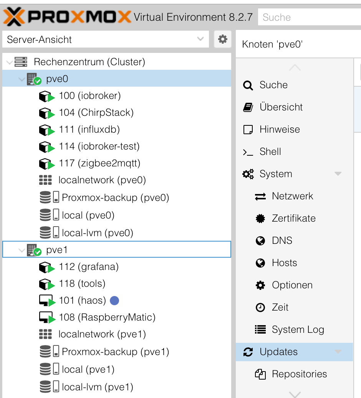Image resolution: width=361 pixels, height=398 pixels.
Task: Click the container icon for 111 (influxdb)
Action: tap(47, 130)
